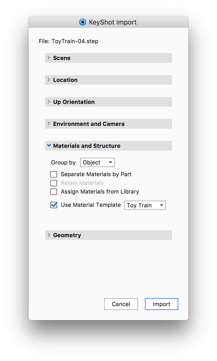The width and height of the screenshot is (217, 361).
Task: Click the Object dropdown arrow
Action: coord(111,162)
